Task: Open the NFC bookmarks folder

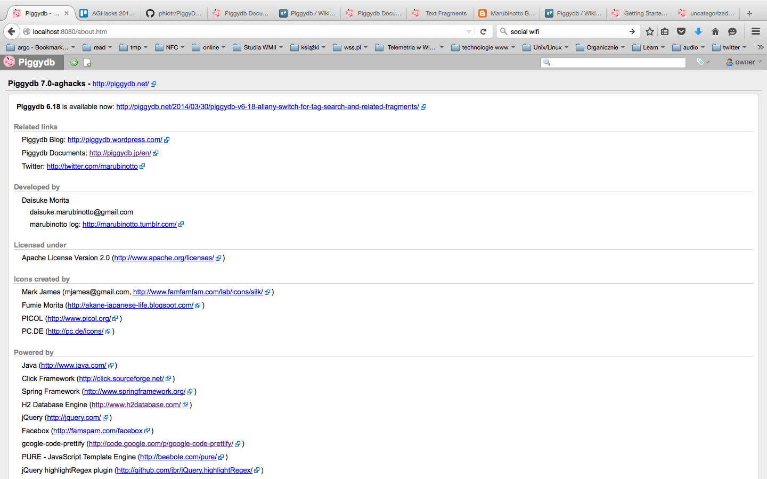Action: pyautogui.click(x=170, y=47)
